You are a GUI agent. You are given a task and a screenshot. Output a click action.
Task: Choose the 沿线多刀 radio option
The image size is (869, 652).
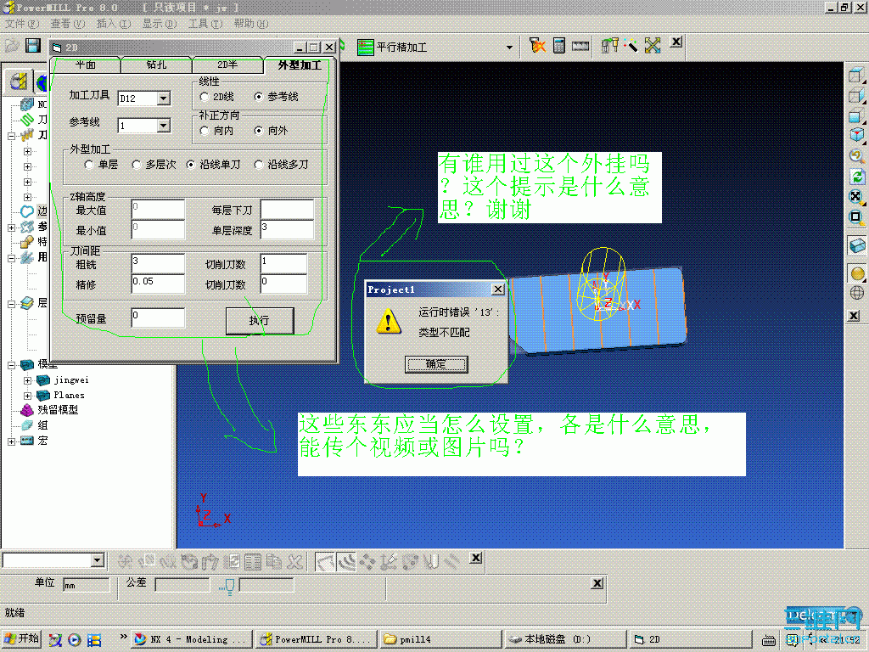coord(258,165)
